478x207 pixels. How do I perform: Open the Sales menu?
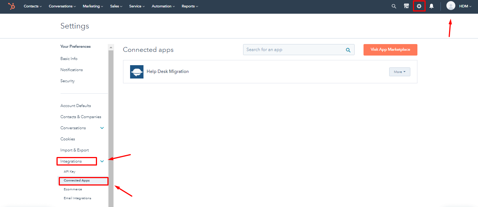click(116, 6)
